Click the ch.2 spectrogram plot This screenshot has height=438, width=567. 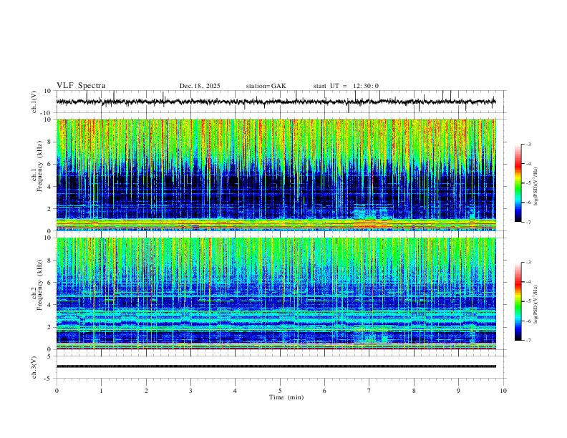(276, 293)
